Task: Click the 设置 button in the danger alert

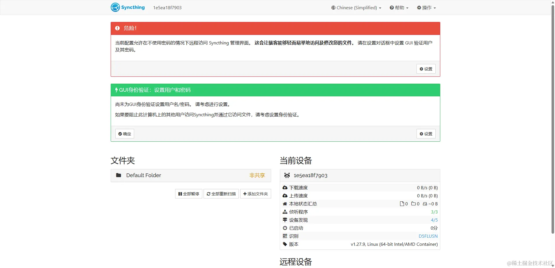Action: pos(426,69)
